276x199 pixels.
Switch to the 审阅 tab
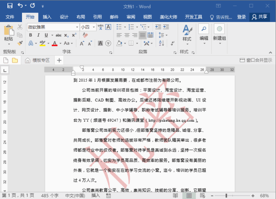[131, 17]
